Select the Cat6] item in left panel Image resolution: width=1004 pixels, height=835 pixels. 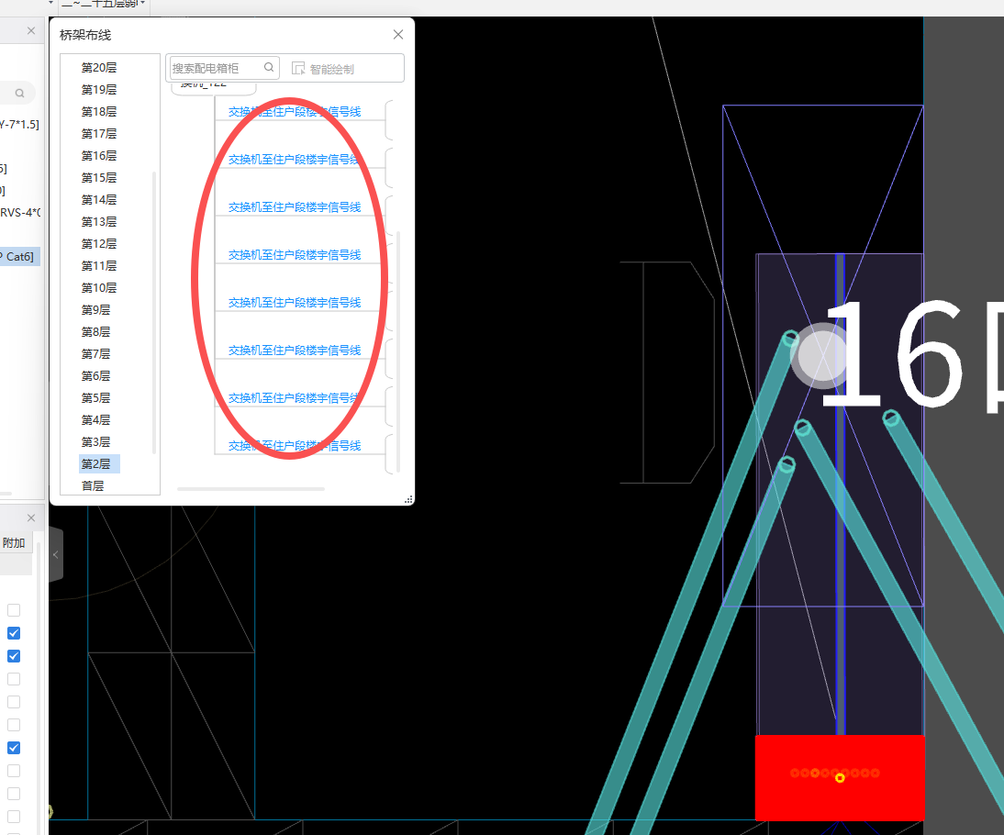point(20,257)
